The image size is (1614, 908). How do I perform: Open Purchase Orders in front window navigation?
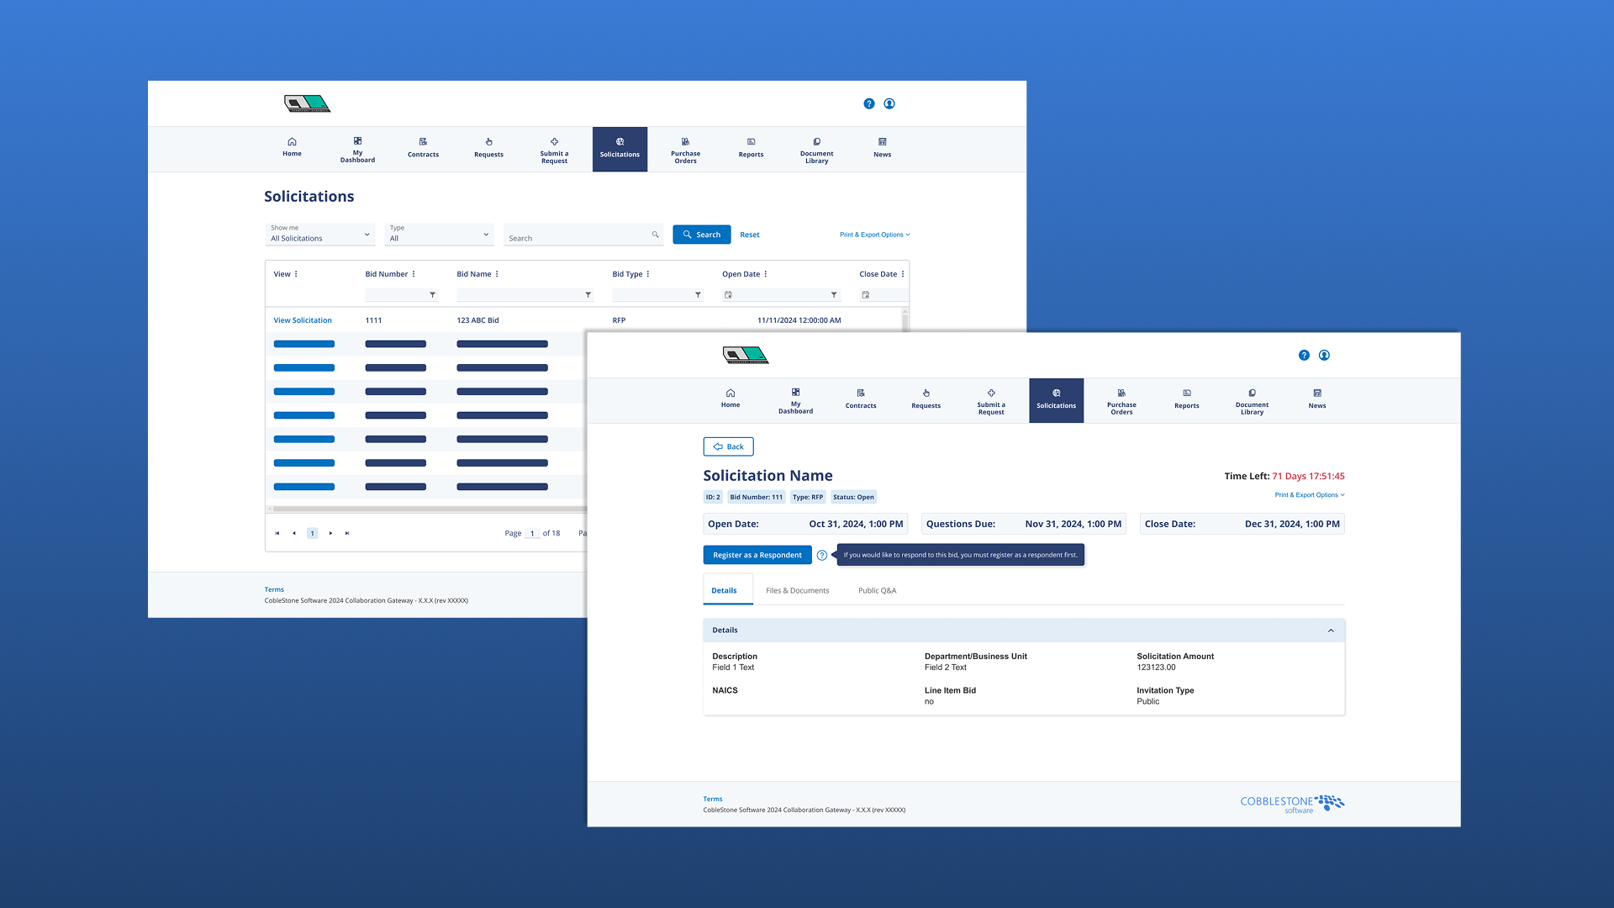point(1121,401)
